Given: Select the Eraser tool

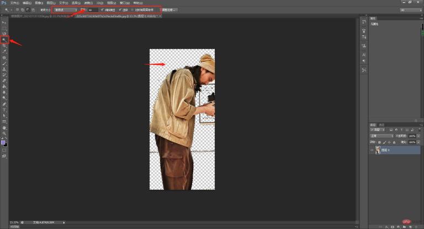Looking at the screenshot, I should 4,81.
